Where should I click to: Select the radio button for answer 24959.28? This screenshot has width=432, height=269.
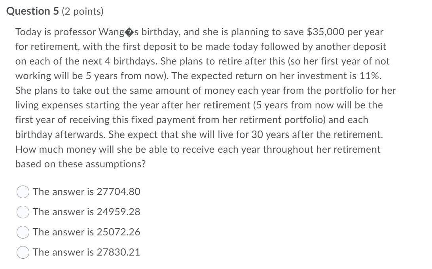point(23,212)
